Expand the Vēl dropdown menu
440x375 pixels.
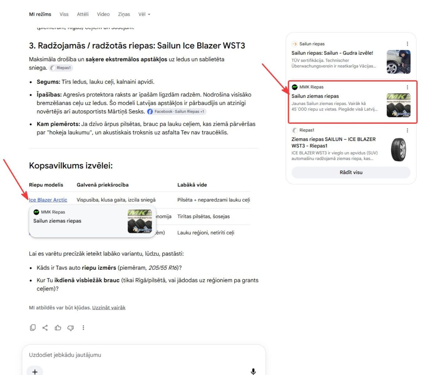[x=144, y=14]
